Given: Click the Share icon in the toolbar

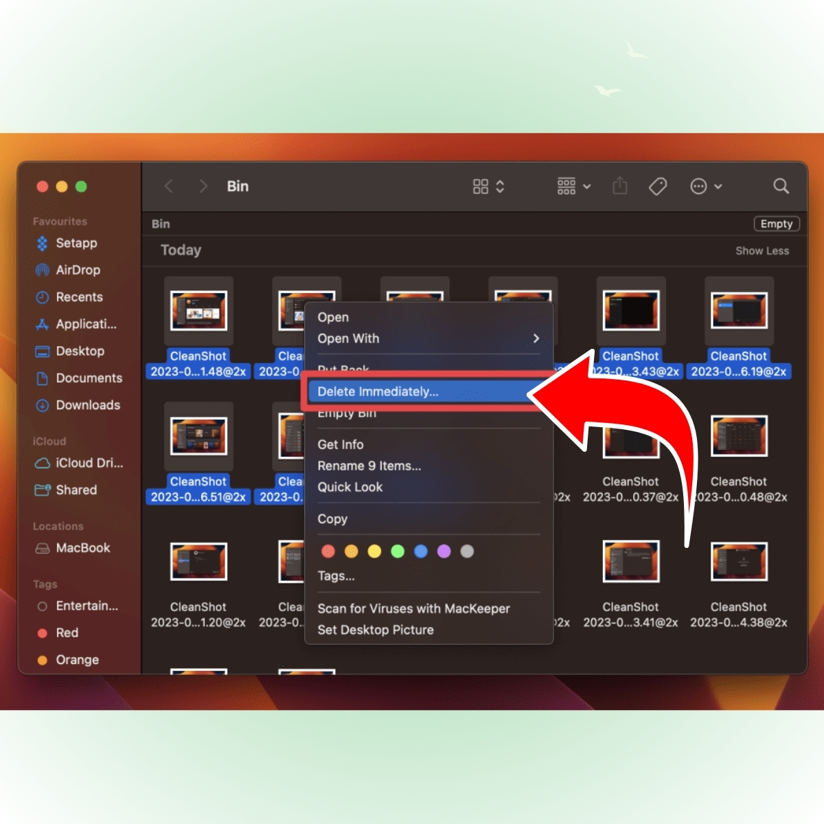Looking at the screenshot, I should tap(619, 186).
